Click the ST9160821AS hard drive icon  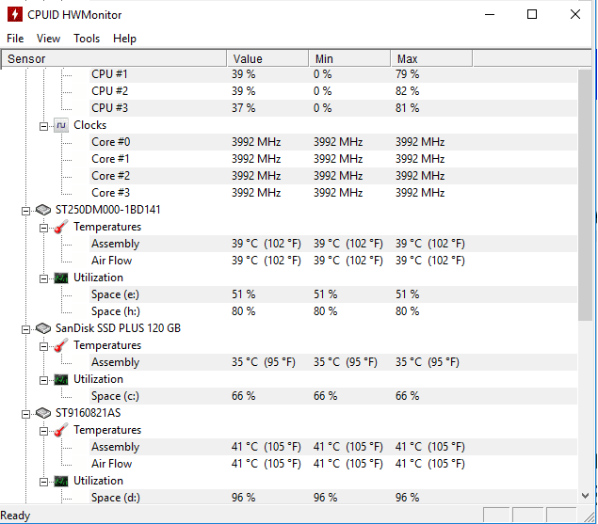point(43,413)
